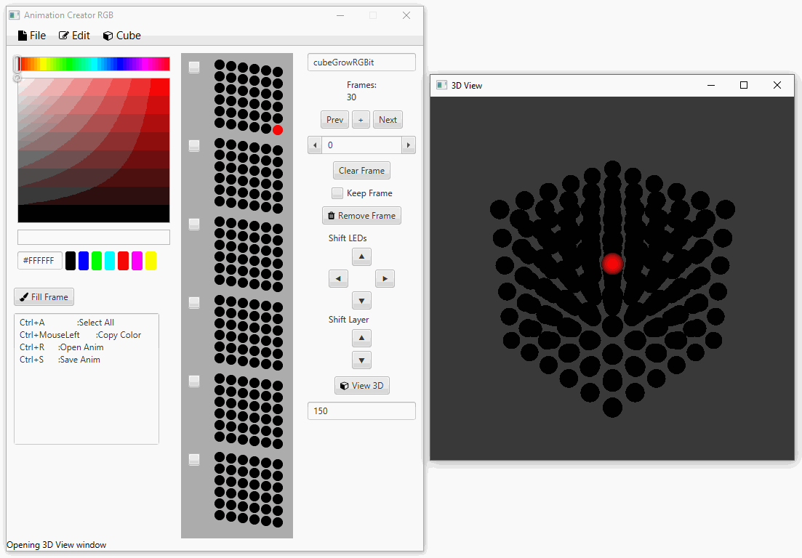Click Remove Frame button

361,216
